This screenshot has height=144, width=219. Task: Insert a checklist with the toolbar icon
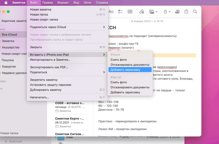tap(120, 12)
